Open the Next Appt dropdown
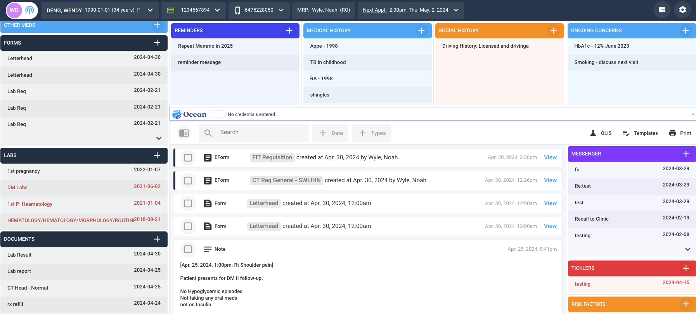This screenshot has width=696, height=314. point(456,10)
